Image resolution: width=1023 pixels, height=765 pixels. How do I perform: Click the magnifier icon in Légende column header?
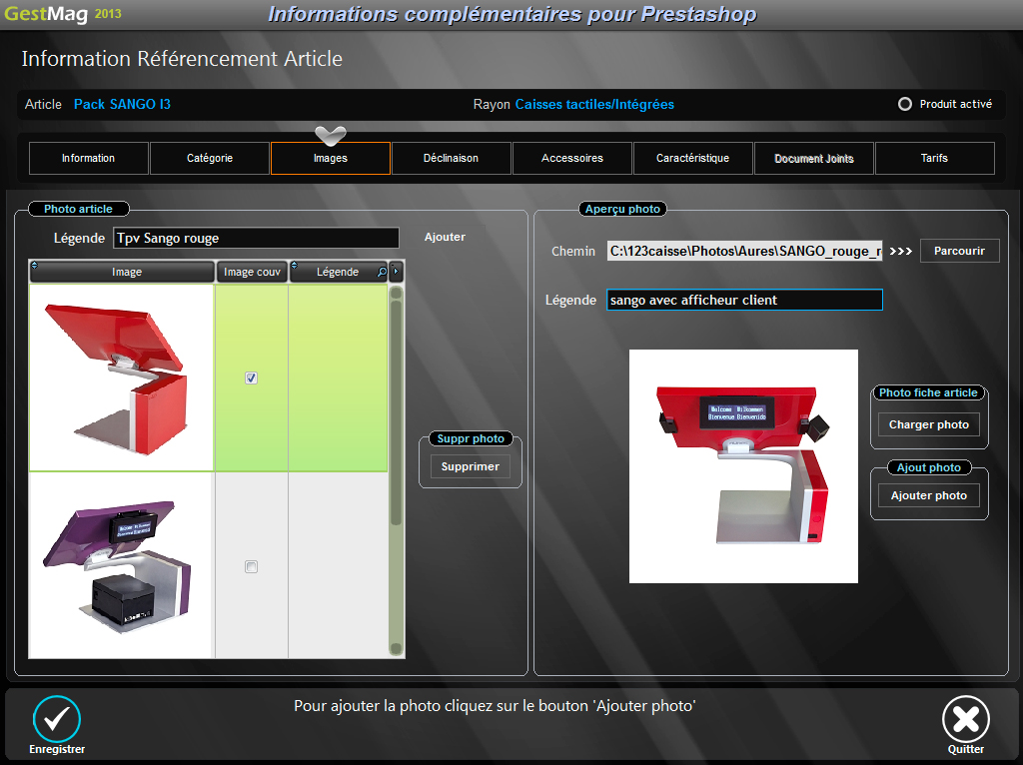tap(382, 272)
